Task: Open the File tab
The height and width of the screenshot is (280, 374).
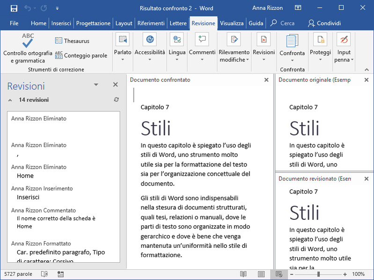Action: [14, 23]
